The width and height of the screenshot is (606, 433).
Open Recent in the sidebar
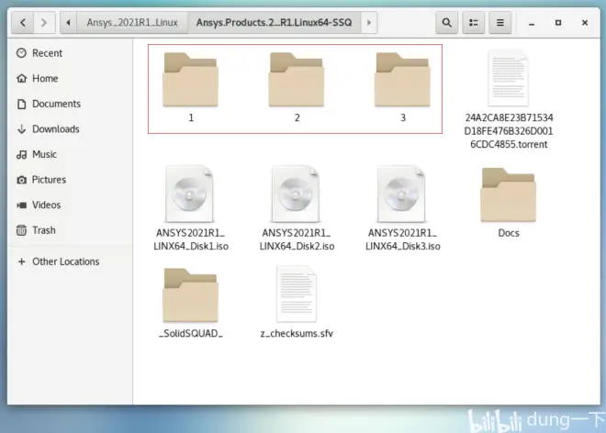pyautogui.click(x=70, y=53)
